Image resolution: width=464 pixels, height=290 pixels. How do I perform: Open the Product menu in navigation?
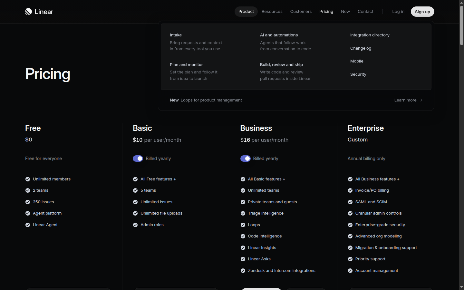coord(246,12)
